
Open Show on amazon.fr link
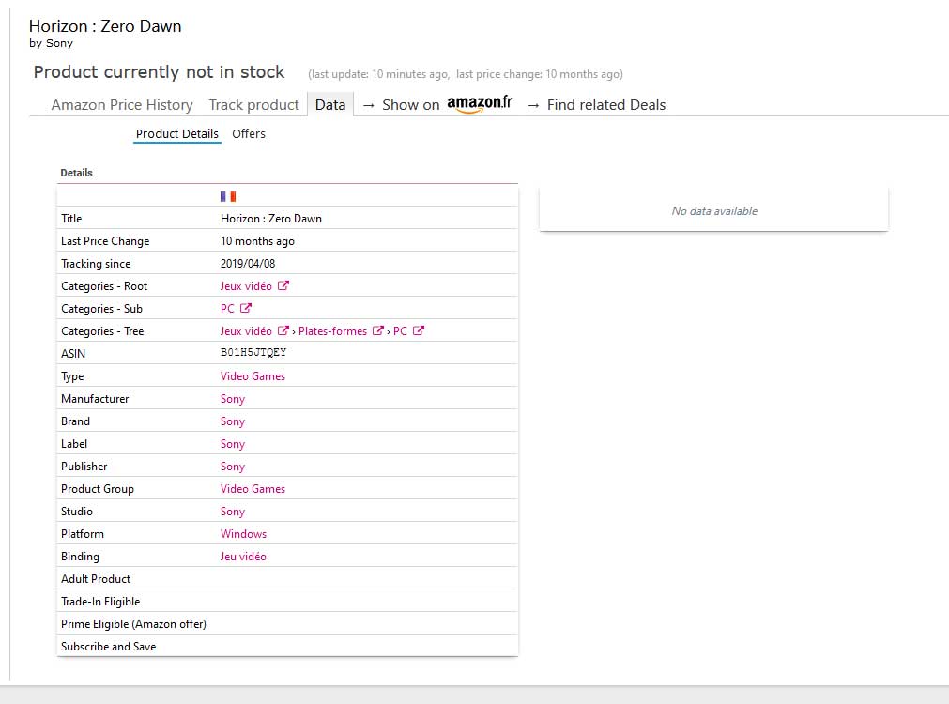[437, 104]
